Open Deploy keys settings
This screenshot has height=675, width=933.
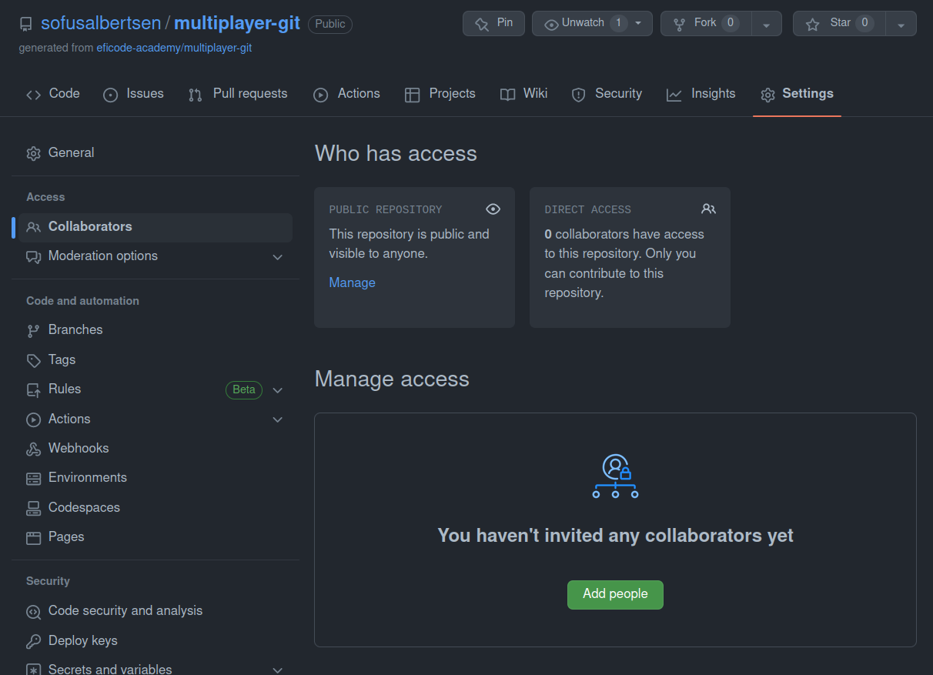[x=155, y=641]
